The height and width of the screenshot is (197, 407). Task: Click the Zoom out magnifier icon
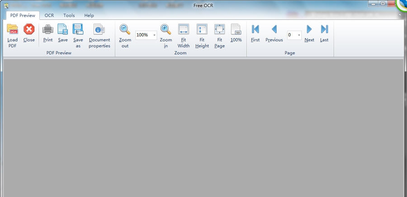(125, 29)
